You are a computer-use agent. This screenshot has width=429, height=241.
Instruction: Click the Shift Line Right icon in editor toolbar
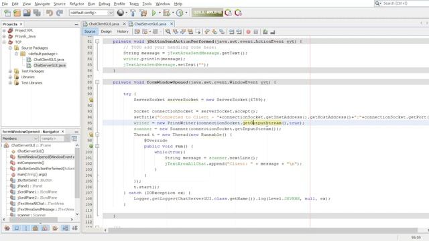[x=239, y=31]
